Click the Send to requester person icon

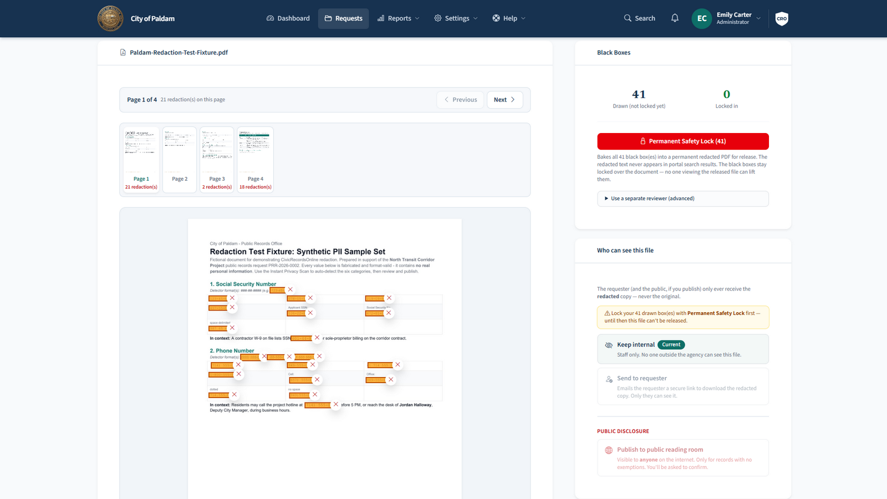609,379
